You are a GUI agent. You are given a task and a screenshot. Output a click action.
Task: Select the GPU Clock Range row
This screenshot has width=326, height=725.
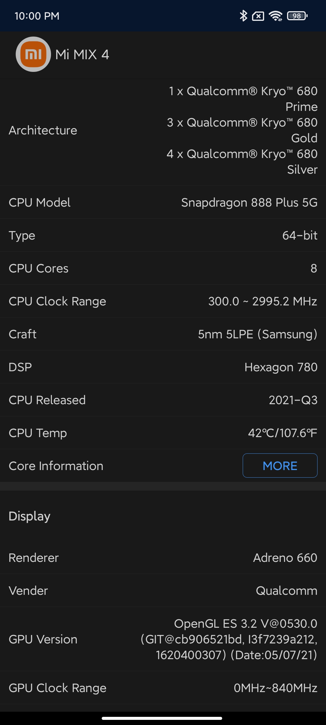coord(163,688)
